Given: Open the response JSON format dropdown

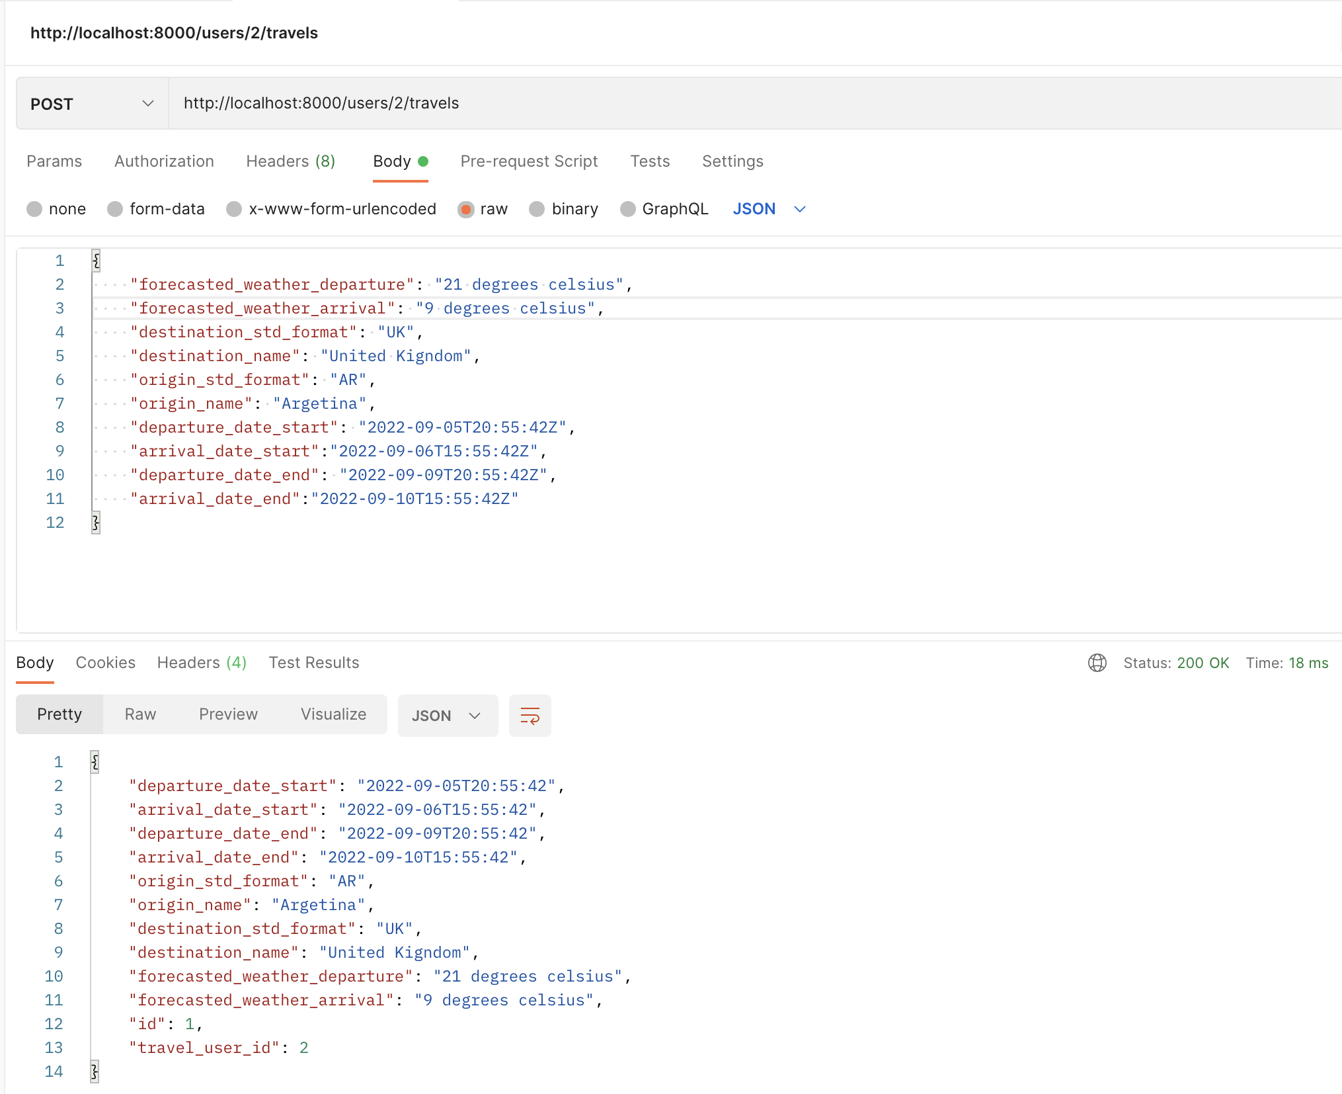Looking at the screenshot, I should (448, 716).
